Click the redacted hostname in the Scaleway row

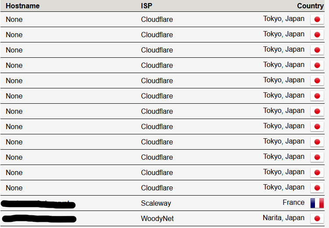coord(38,204)
